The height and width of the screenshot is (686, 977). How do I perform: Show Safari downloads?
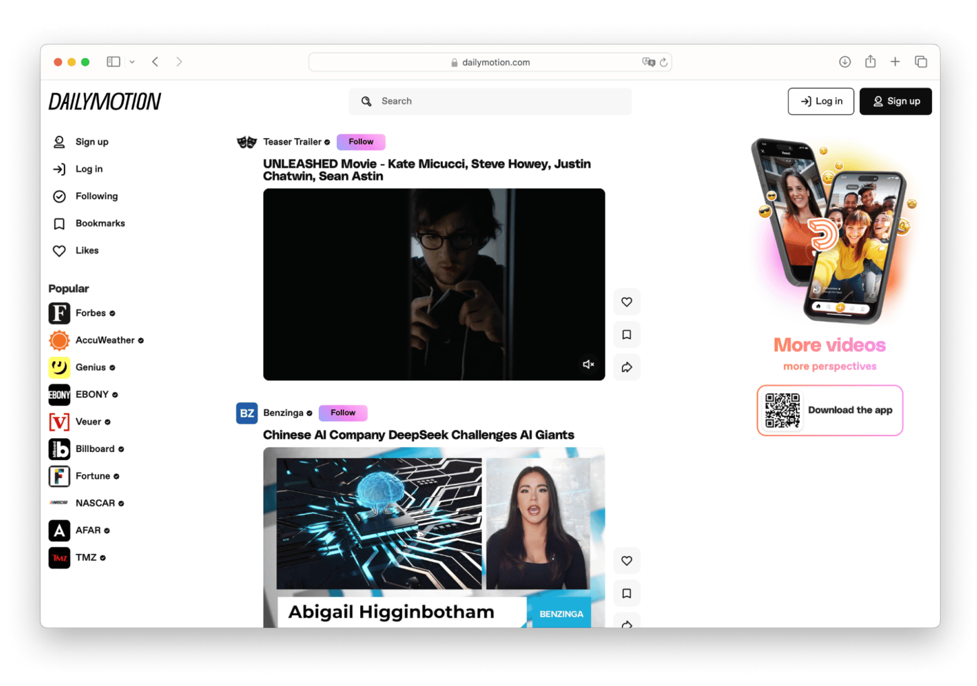coord(844,62)
